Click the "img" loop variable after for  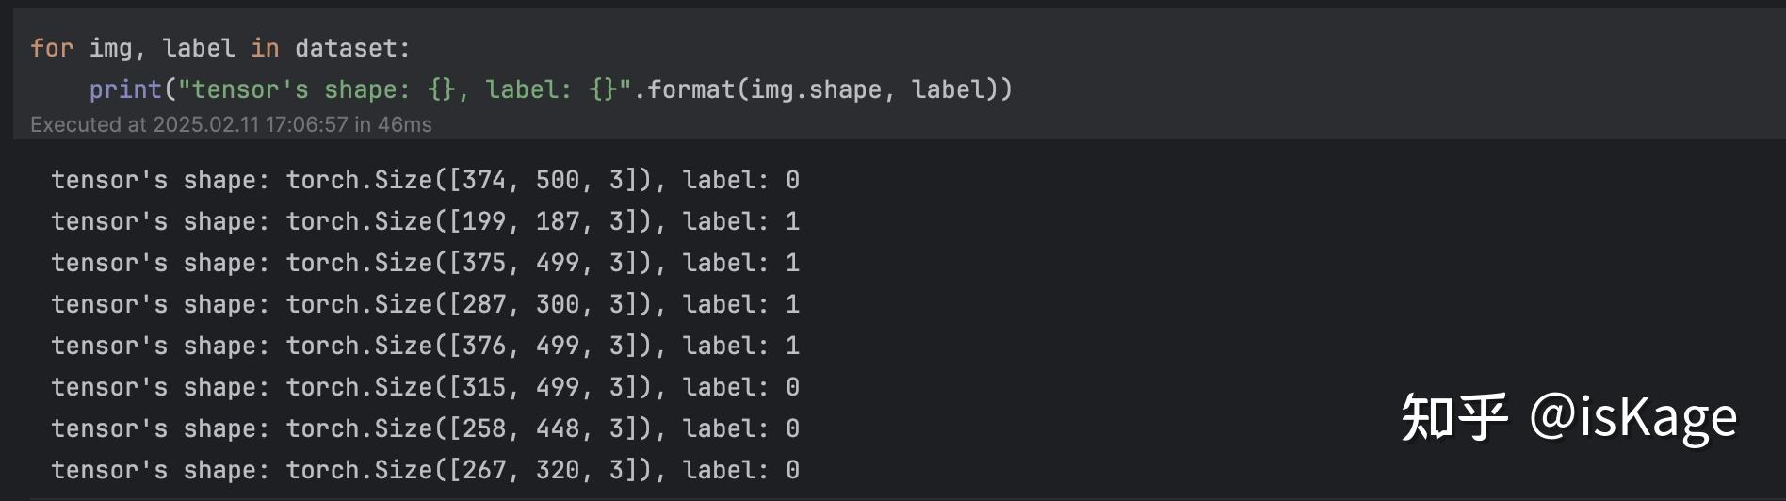[111, 48]
